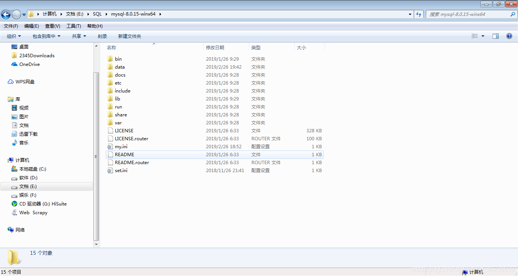
Task: Select the LICENSE.router file icon
Action: pyautogui.click(x=110, y=138)
